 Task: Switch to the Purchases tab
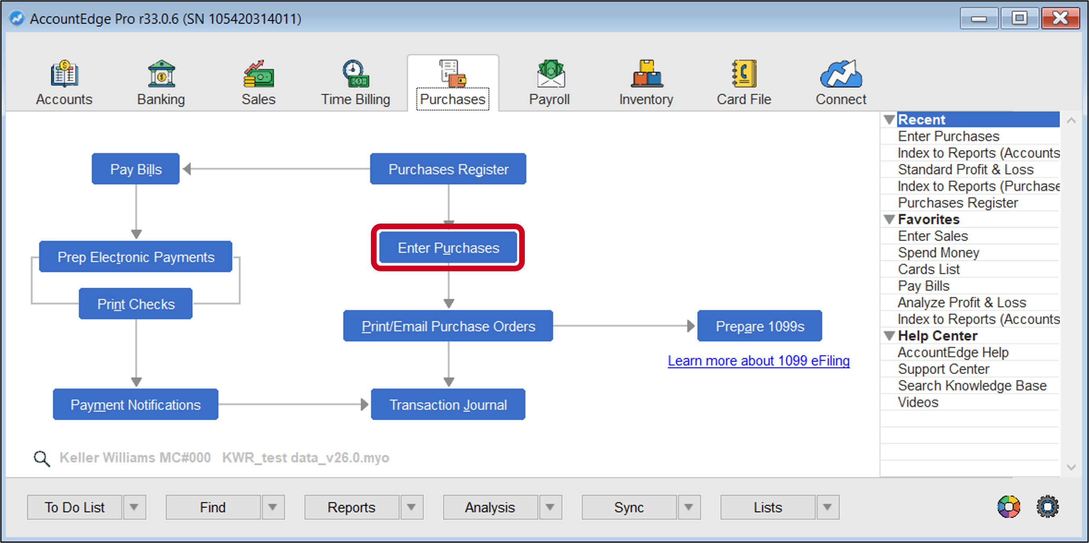pos(452,82)
